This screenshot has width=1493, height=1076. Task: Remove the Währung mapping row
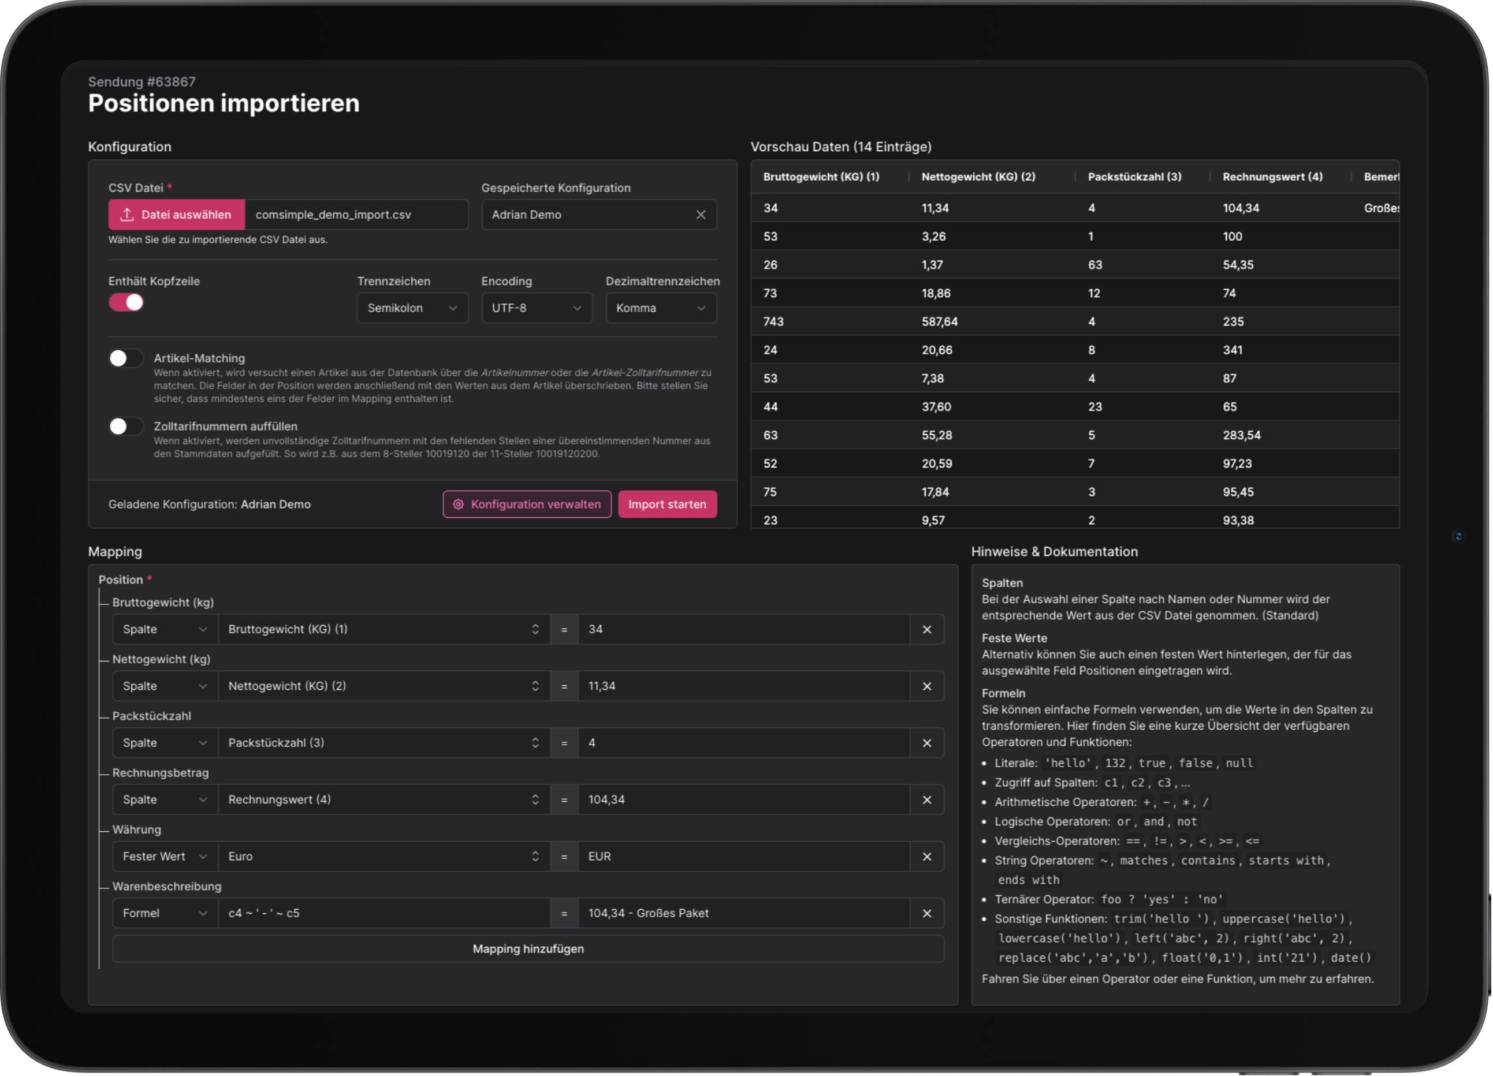point(928,857)
